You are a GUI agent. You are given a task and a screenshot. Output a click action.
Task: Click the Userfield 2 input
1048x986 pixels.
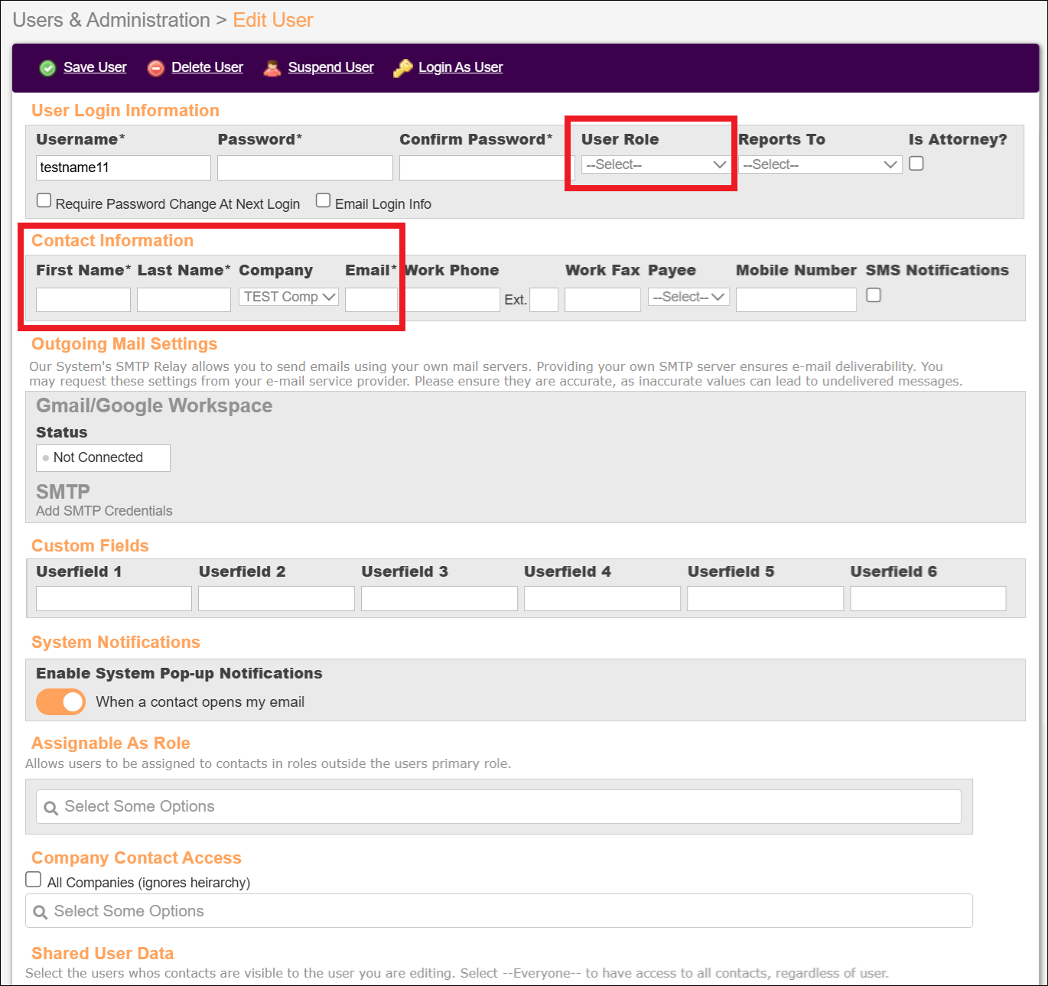tap(276, 598)
